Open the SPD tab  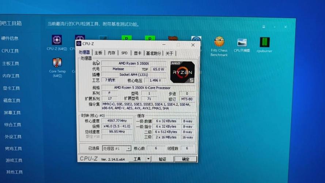tap(124, 53)
